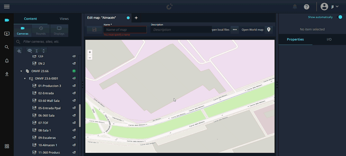This screenshot has width=346, height=156.
Task: Click the add plus icon above camera tree
Action: click(19, 51)
